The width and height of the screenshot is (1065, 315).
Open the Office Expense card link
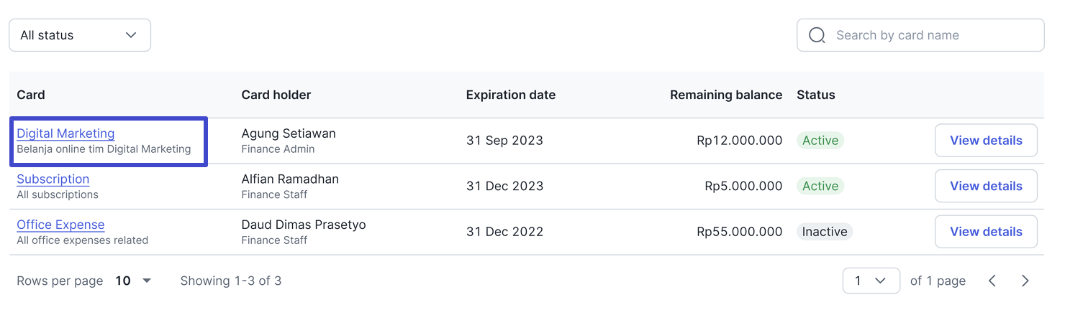(x=60, y=225)
